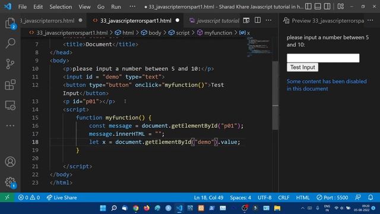Show hidden menu bar items ellipsis
This screenshot has height=214, width=380.
(x=132, y=7)
